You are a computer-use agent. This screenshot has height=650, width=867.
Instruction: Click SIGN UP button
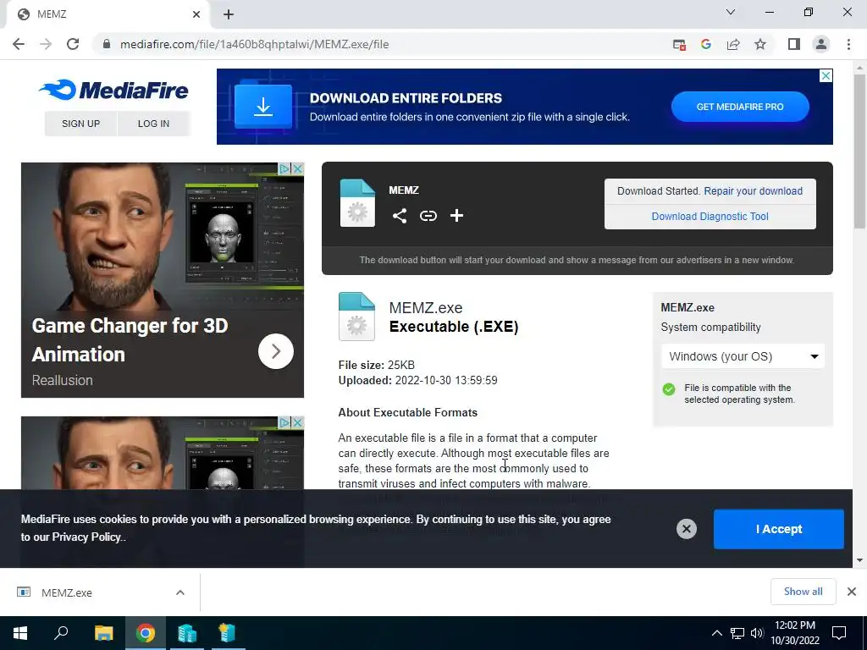[x=80, y=124]
